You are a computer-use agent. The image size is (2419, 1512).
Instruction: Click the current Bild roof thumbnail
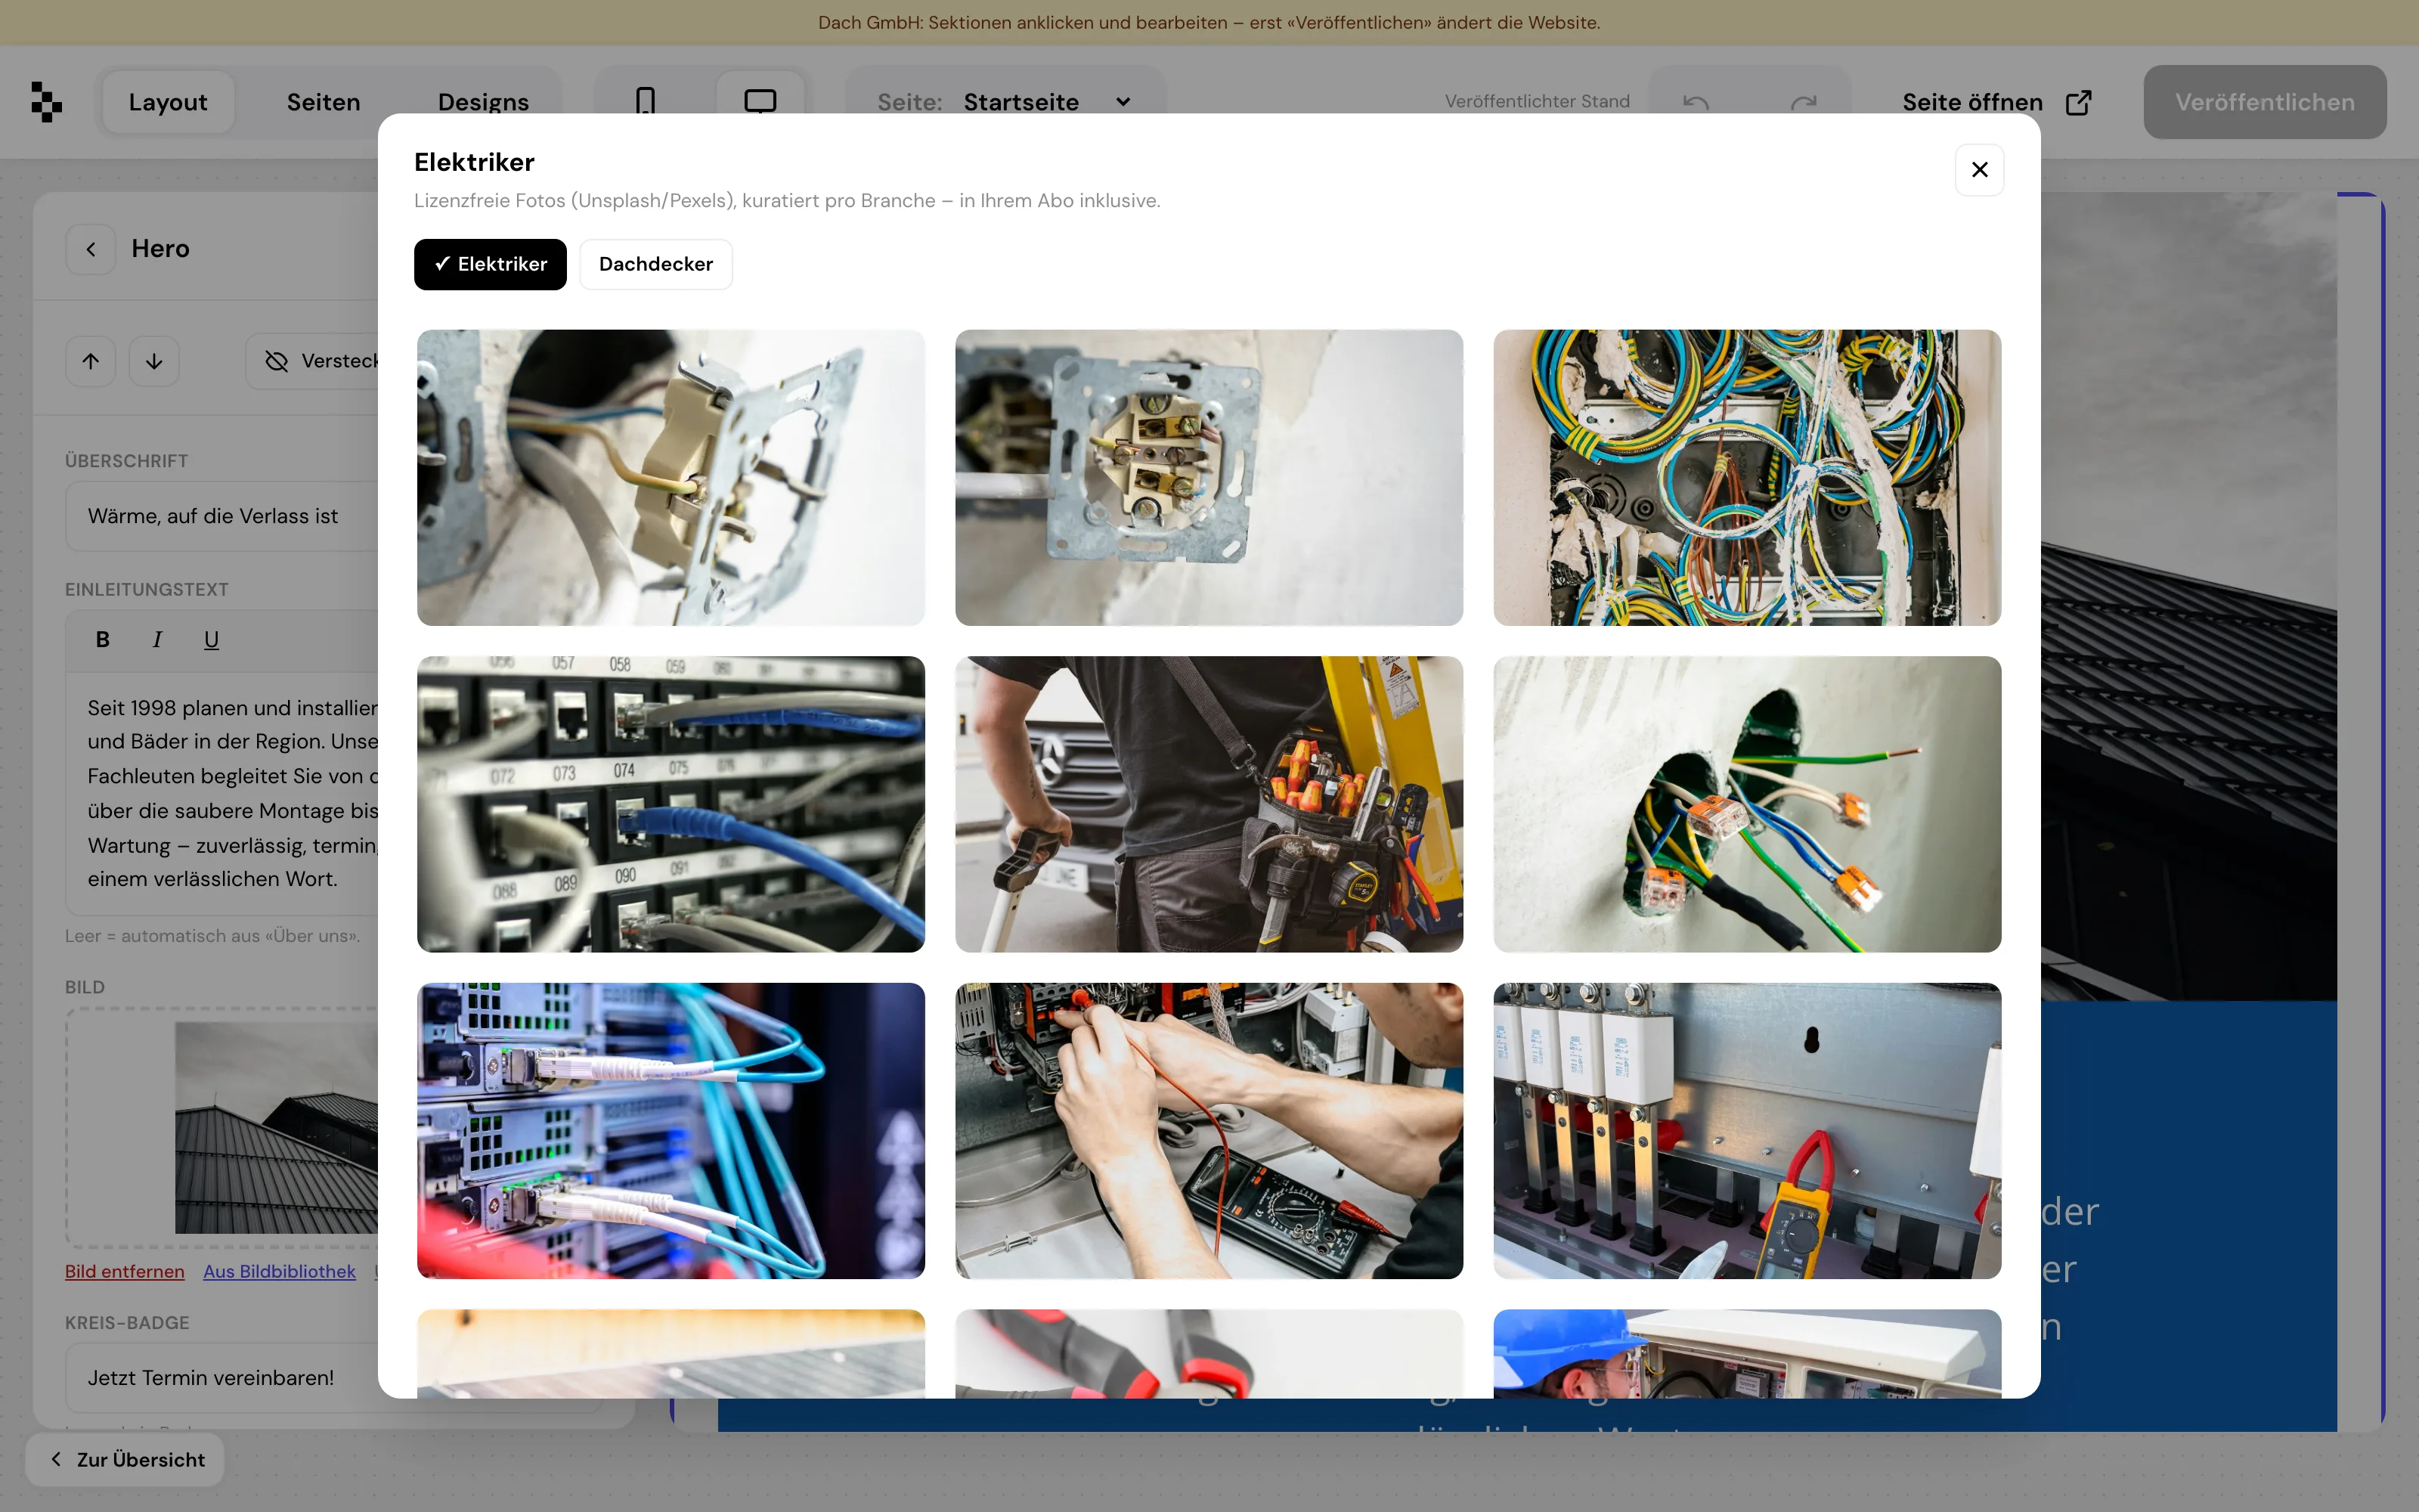(x=277, y=1127)
